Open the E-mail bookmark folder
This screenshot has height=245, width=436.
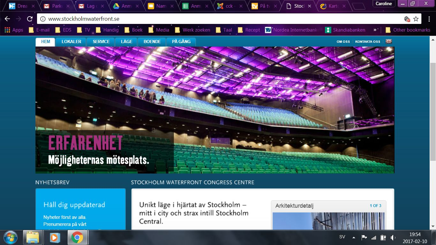click(x=39, y=30)
